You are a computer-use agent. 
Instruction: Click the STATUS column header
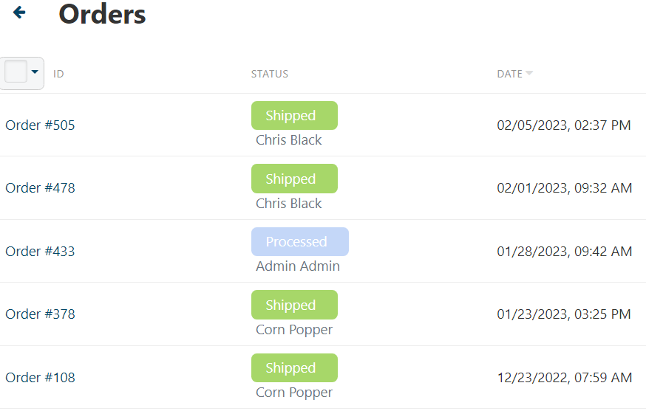pyautogui.click(x=270, y=74)
